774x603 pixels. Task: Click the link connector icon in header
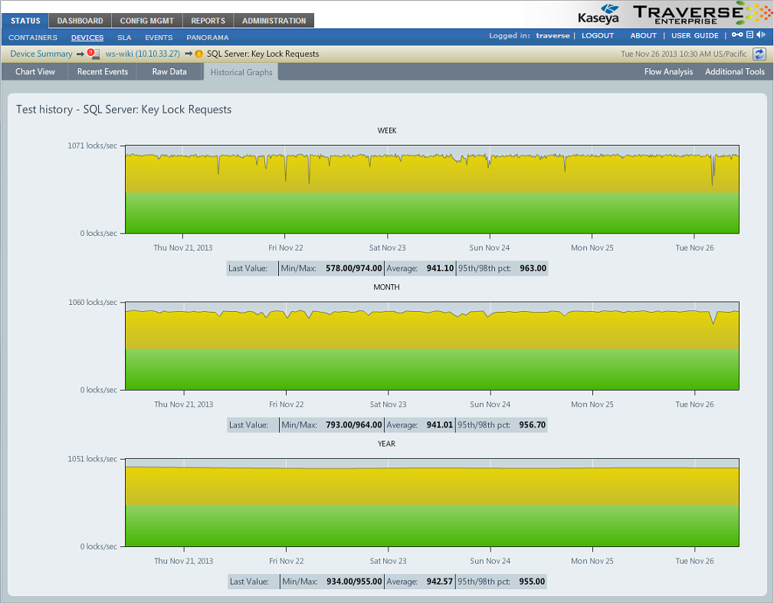pos(737,35)
